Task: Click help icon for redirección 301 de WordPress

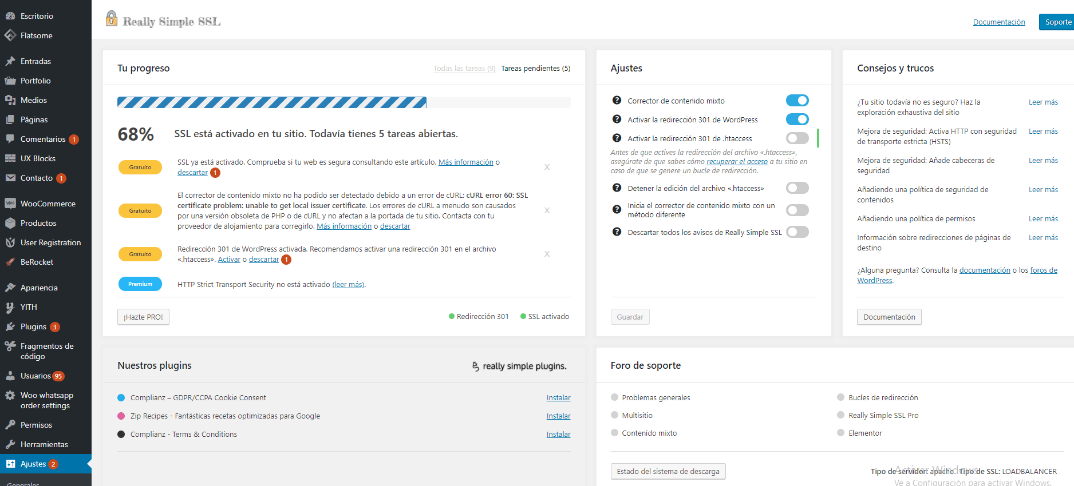Action: click(617, 119)
